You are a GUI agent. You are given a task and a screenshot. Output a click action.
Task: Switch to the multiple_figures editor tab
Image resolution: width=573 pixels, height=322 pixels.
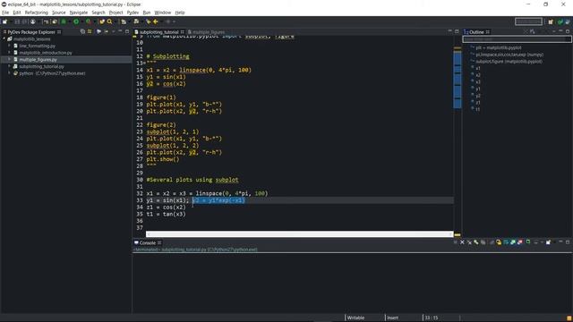click(209, 32)
